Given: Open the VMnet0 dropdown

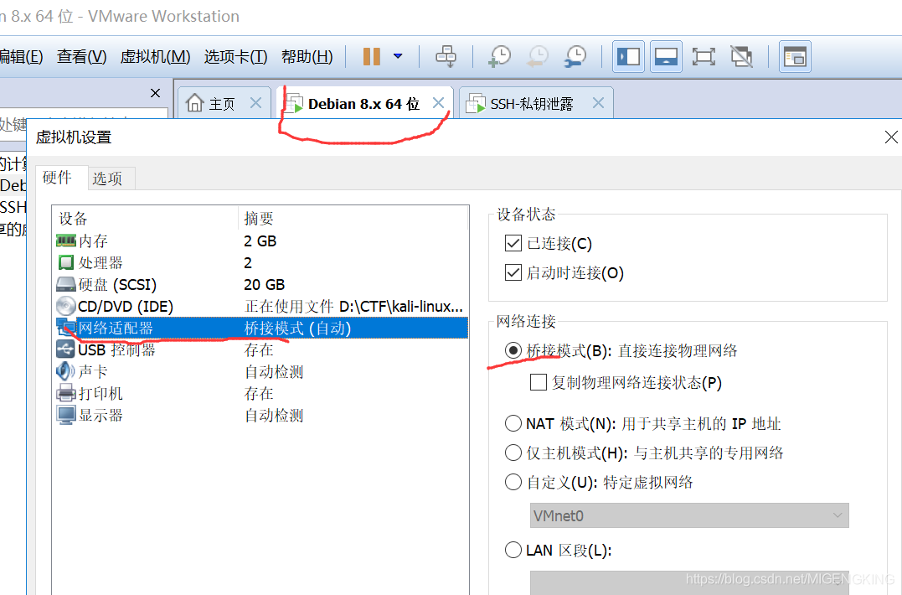Looking at the screenshot, I should click(x=689, y=515).
